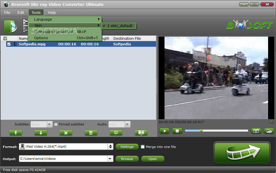Viewport: 276px width, 173px height.
Task: Expand the Skin submenu
Action: (65, 25)
